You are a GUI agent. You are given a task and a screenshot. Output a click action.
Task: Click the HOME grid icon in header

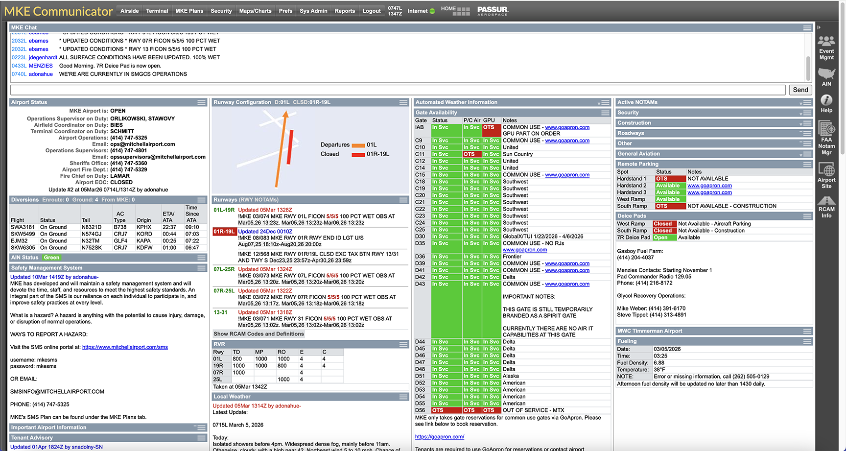[461, 11]
